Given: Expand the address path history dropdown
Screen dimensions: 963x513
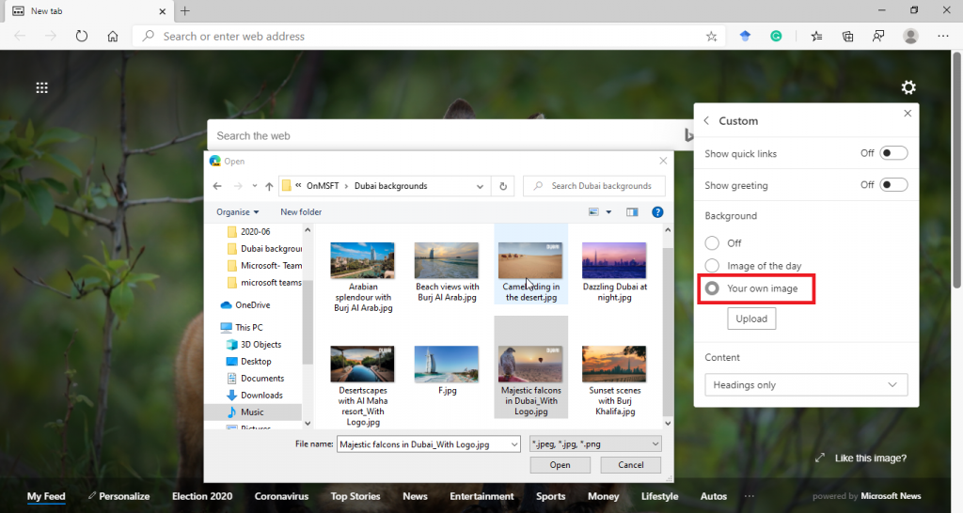Looking at the screenshot, I should click(x=480, y=186).
